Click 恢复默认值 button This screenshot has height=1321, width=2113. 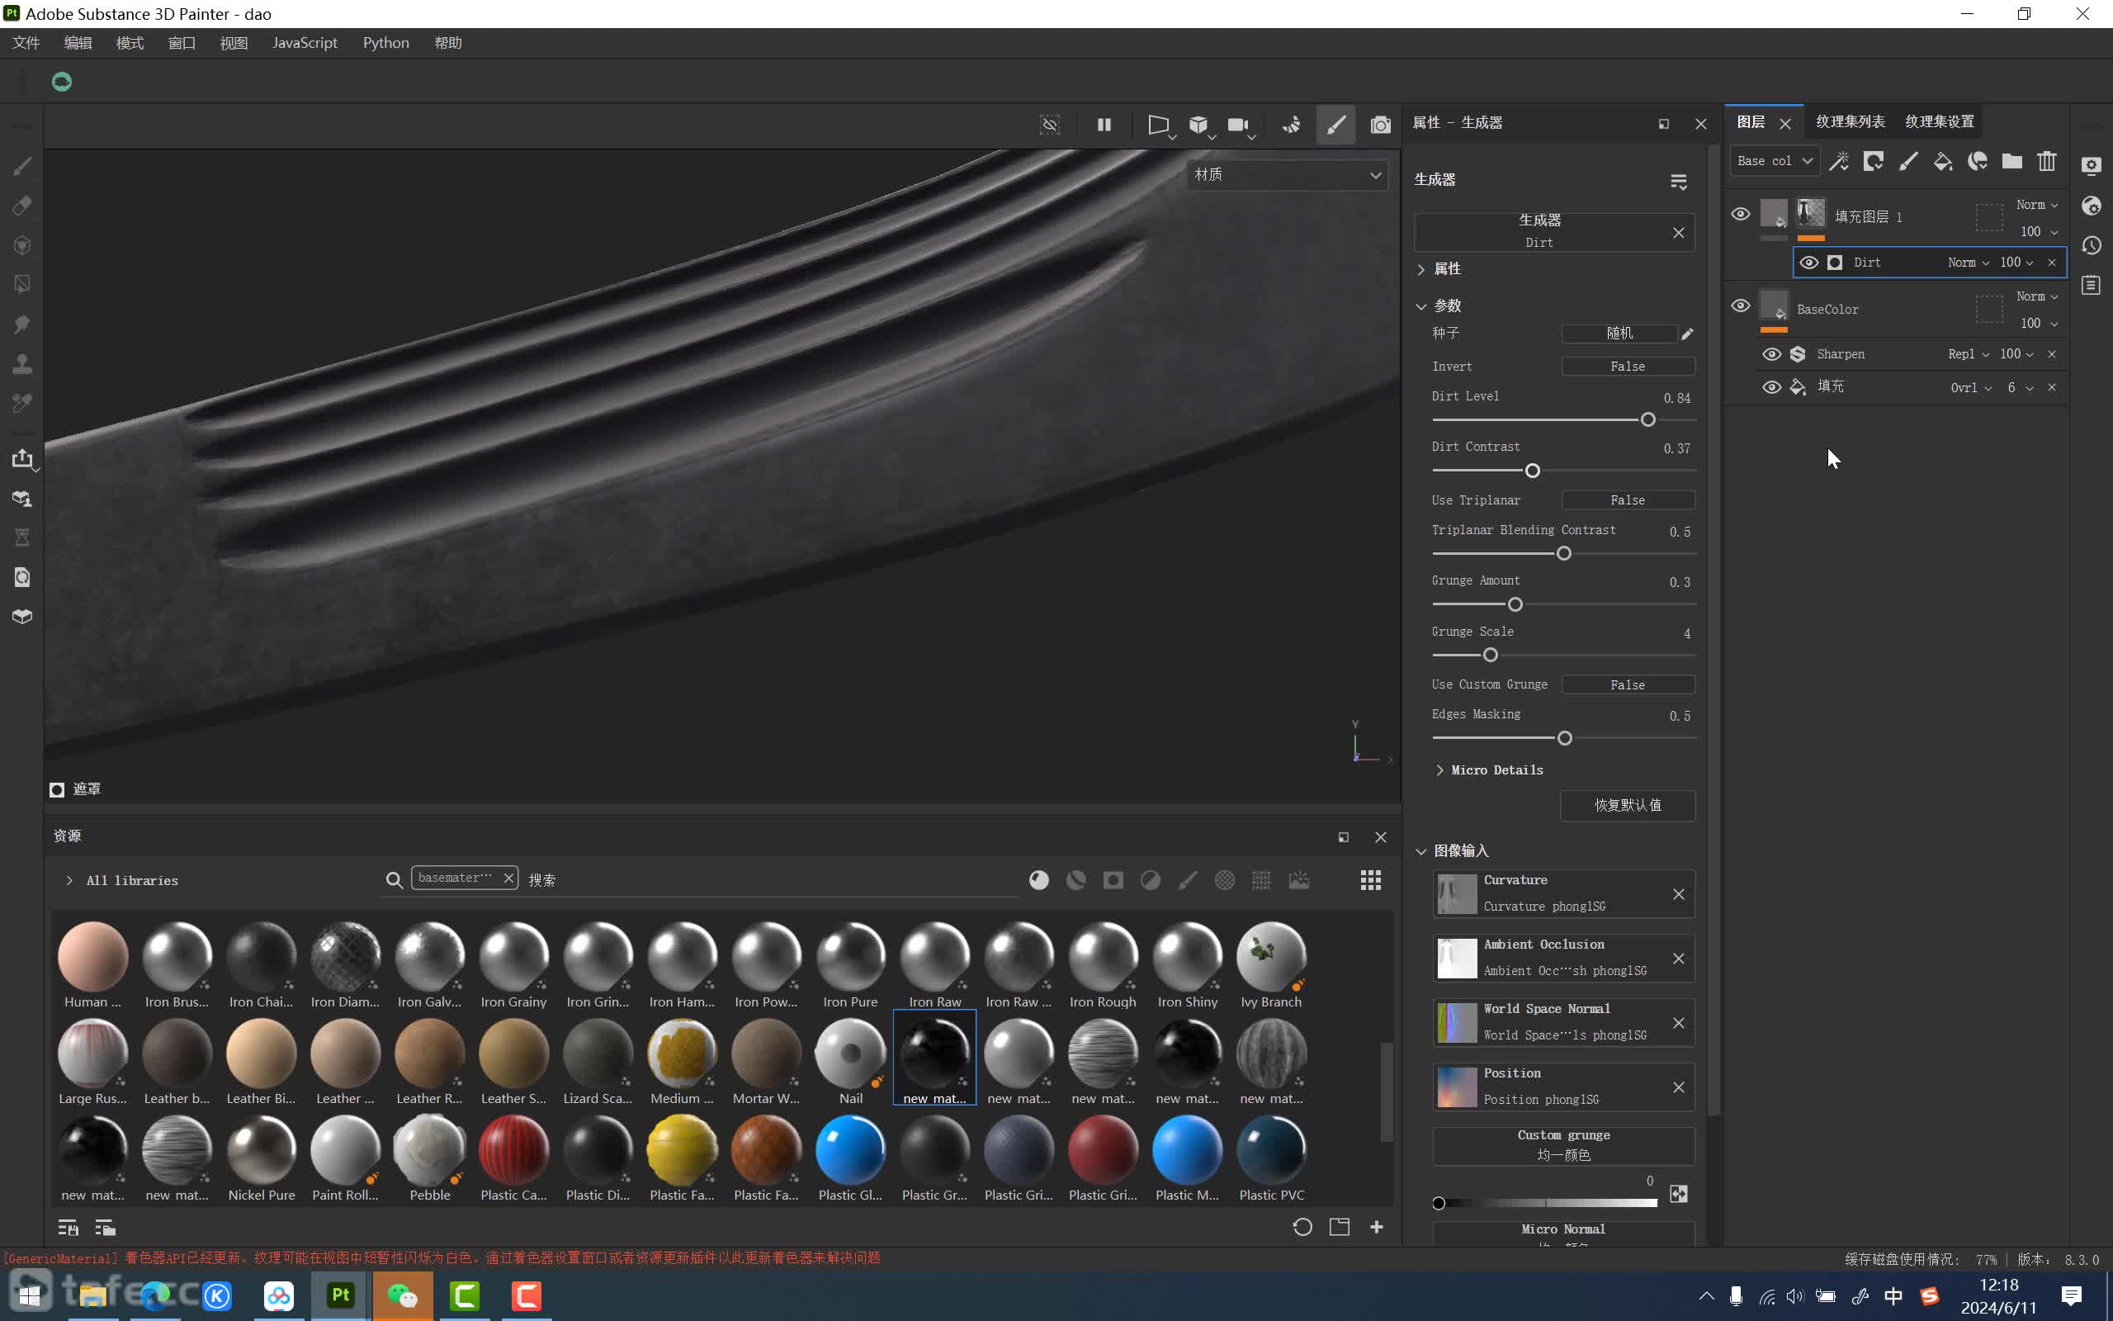pyautogui.click(x=1628, y=805)
